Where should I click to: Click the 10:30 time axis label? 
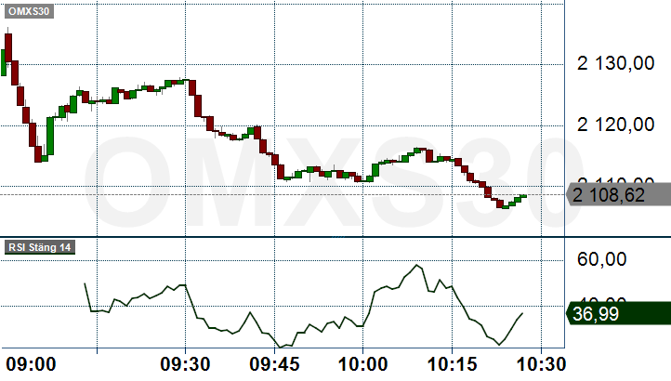541,364
